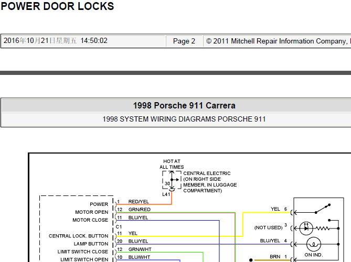Click the LAMP BUTTON label
351x262 pixels.
91,244
